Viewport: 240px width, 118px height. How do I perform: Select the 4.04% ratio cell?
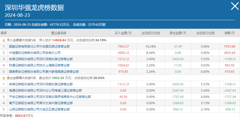205,97
